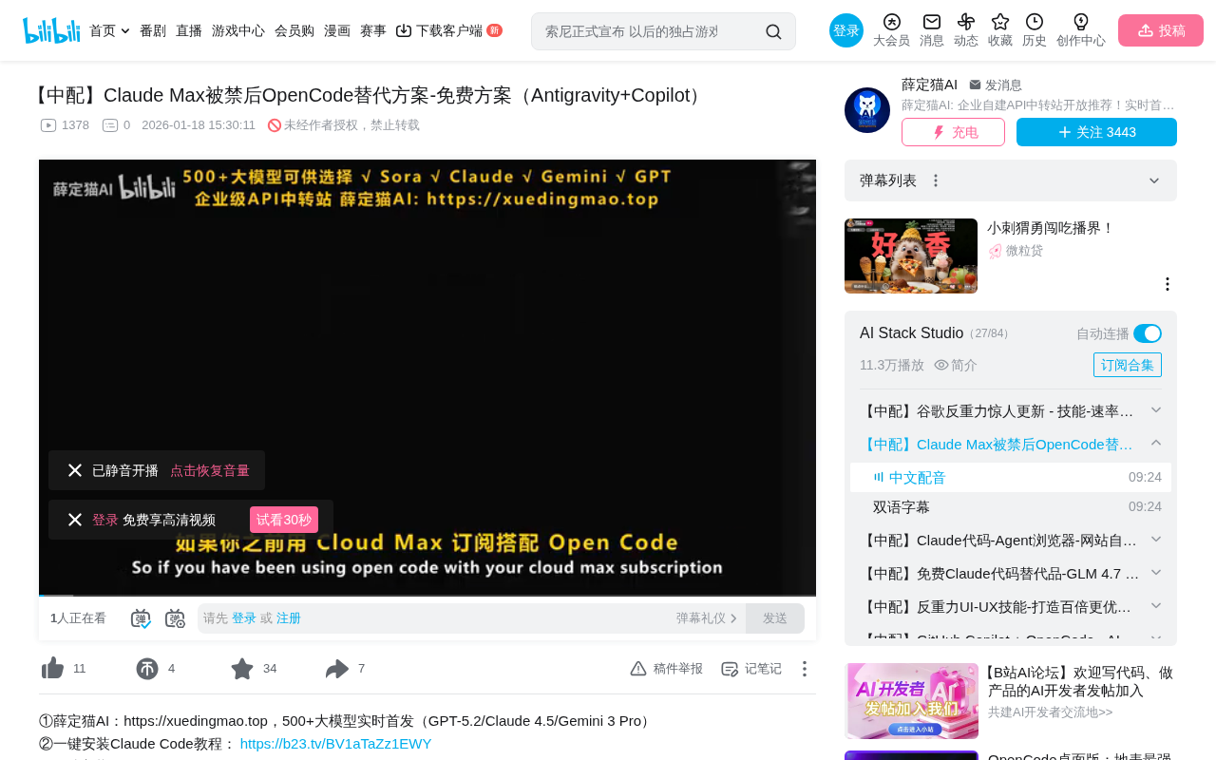The image size is (1216, 760).
Task: Expand the 弹幕列表 panel chevron
Action: (1154, 180)
